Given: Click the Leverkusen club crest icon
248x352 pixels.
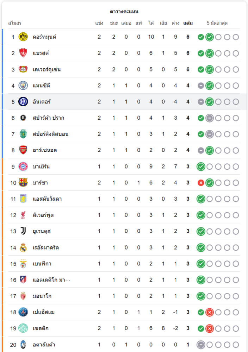Looking at the screenshot, I should pos(23,69).
